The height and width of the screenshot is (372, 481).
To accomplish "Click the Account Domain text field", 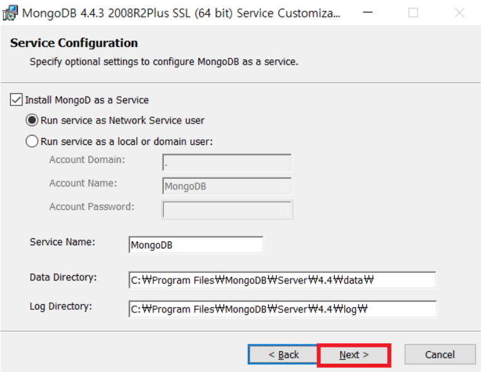I will [227, 162].
